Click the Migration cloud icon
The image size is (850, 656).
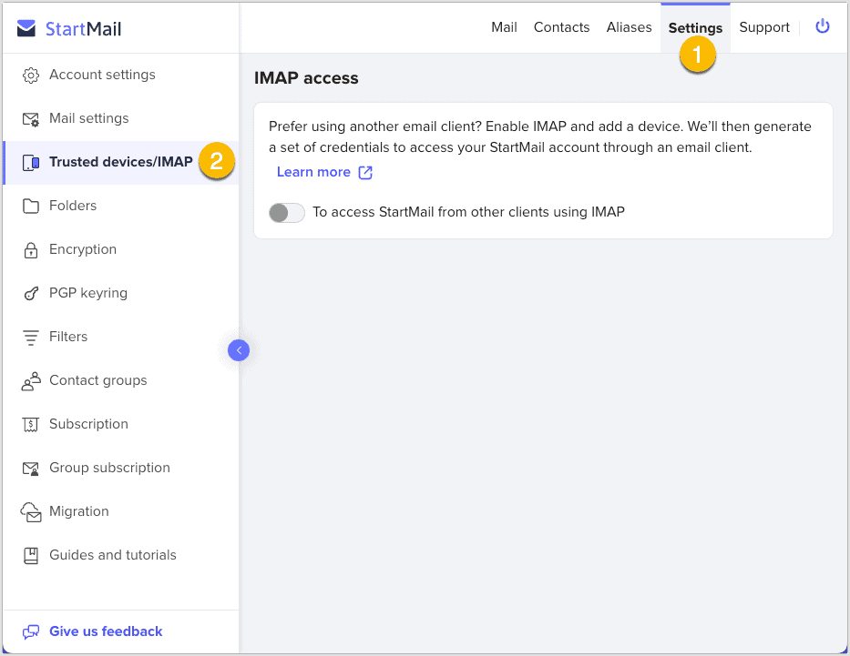pos(31,512)
